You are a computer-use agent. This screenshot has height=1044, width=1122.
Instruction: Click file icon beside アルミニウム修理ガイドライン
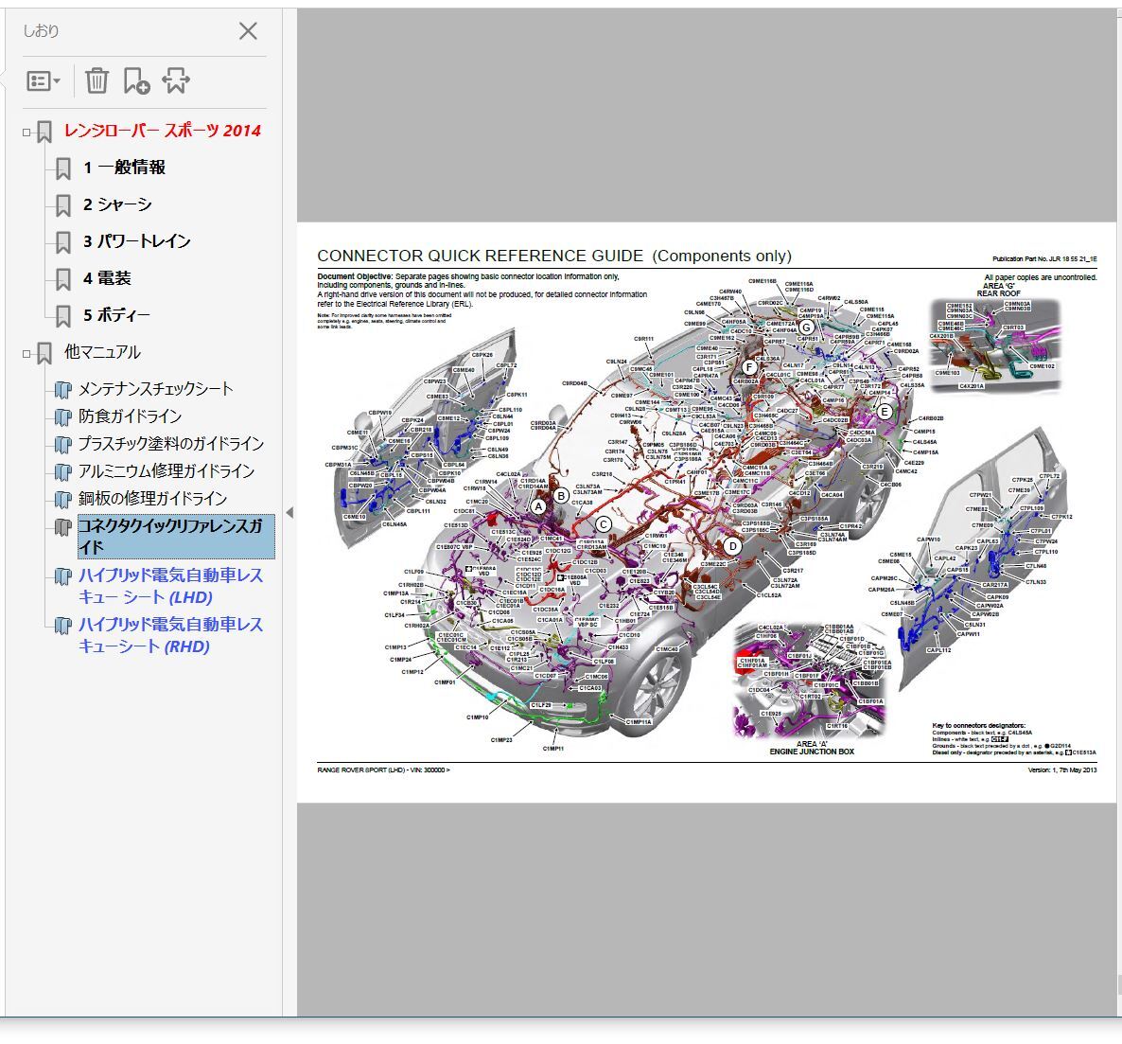[63, 472]
